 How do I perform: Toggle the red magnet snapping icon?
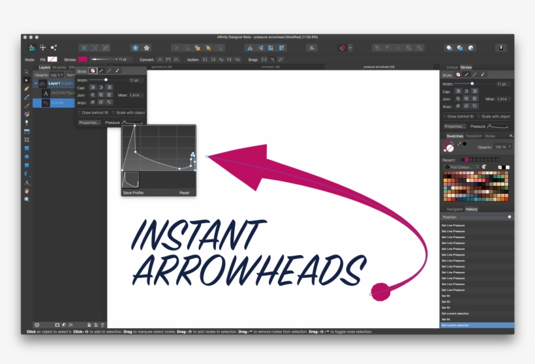pyautogui.click(x=343, y=48)
